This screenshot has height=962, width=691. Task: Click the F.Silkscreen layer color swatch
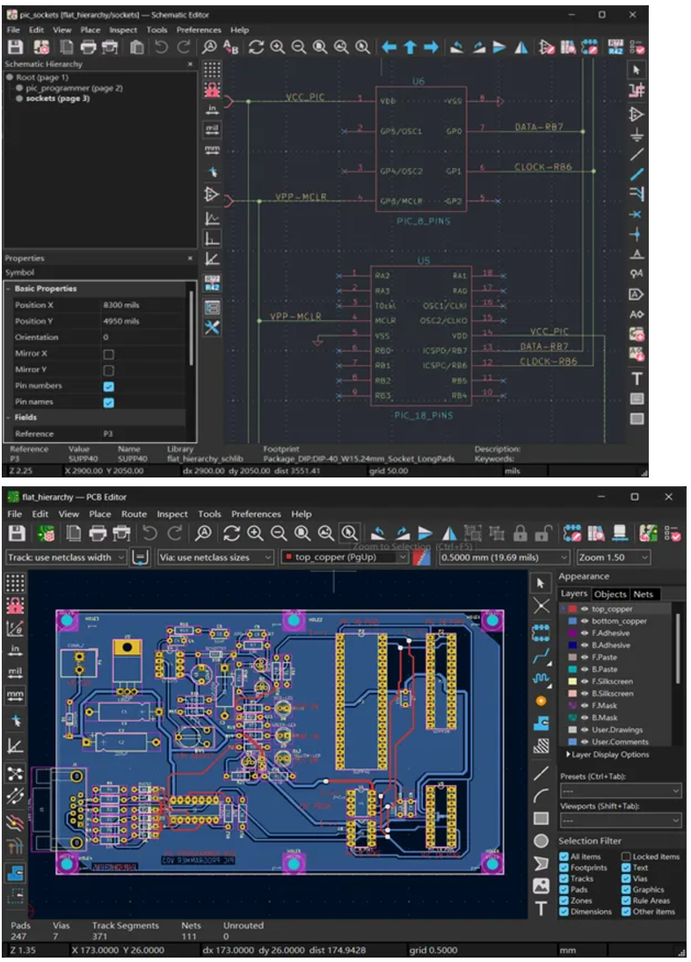(x=572, y=681)
